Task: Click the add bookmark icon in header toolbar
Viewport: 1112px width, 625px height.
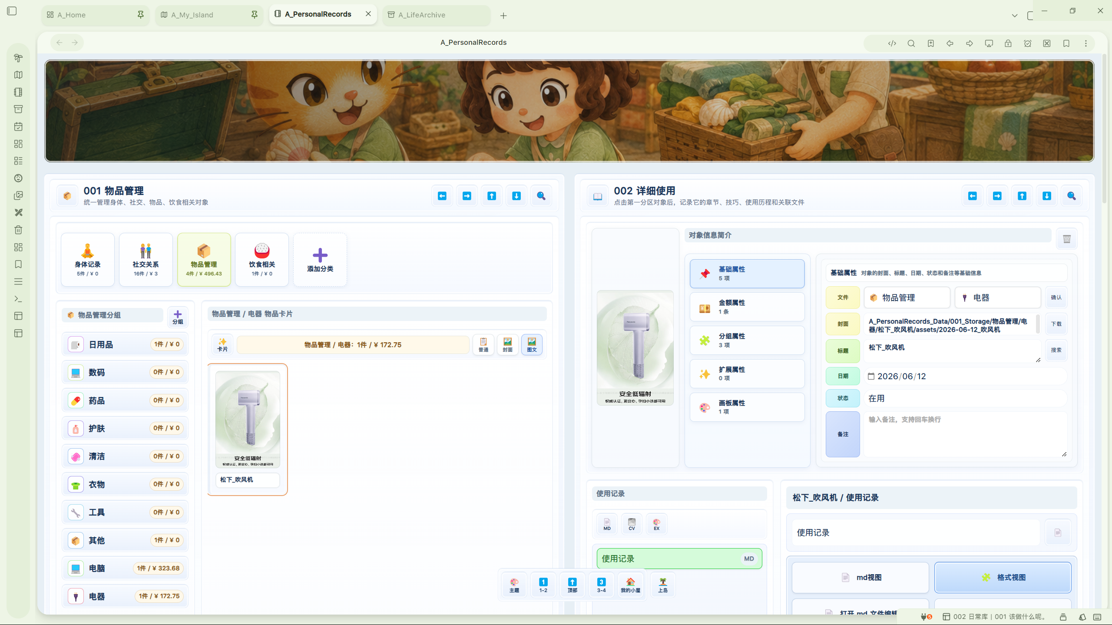Action: click(930, 43)
